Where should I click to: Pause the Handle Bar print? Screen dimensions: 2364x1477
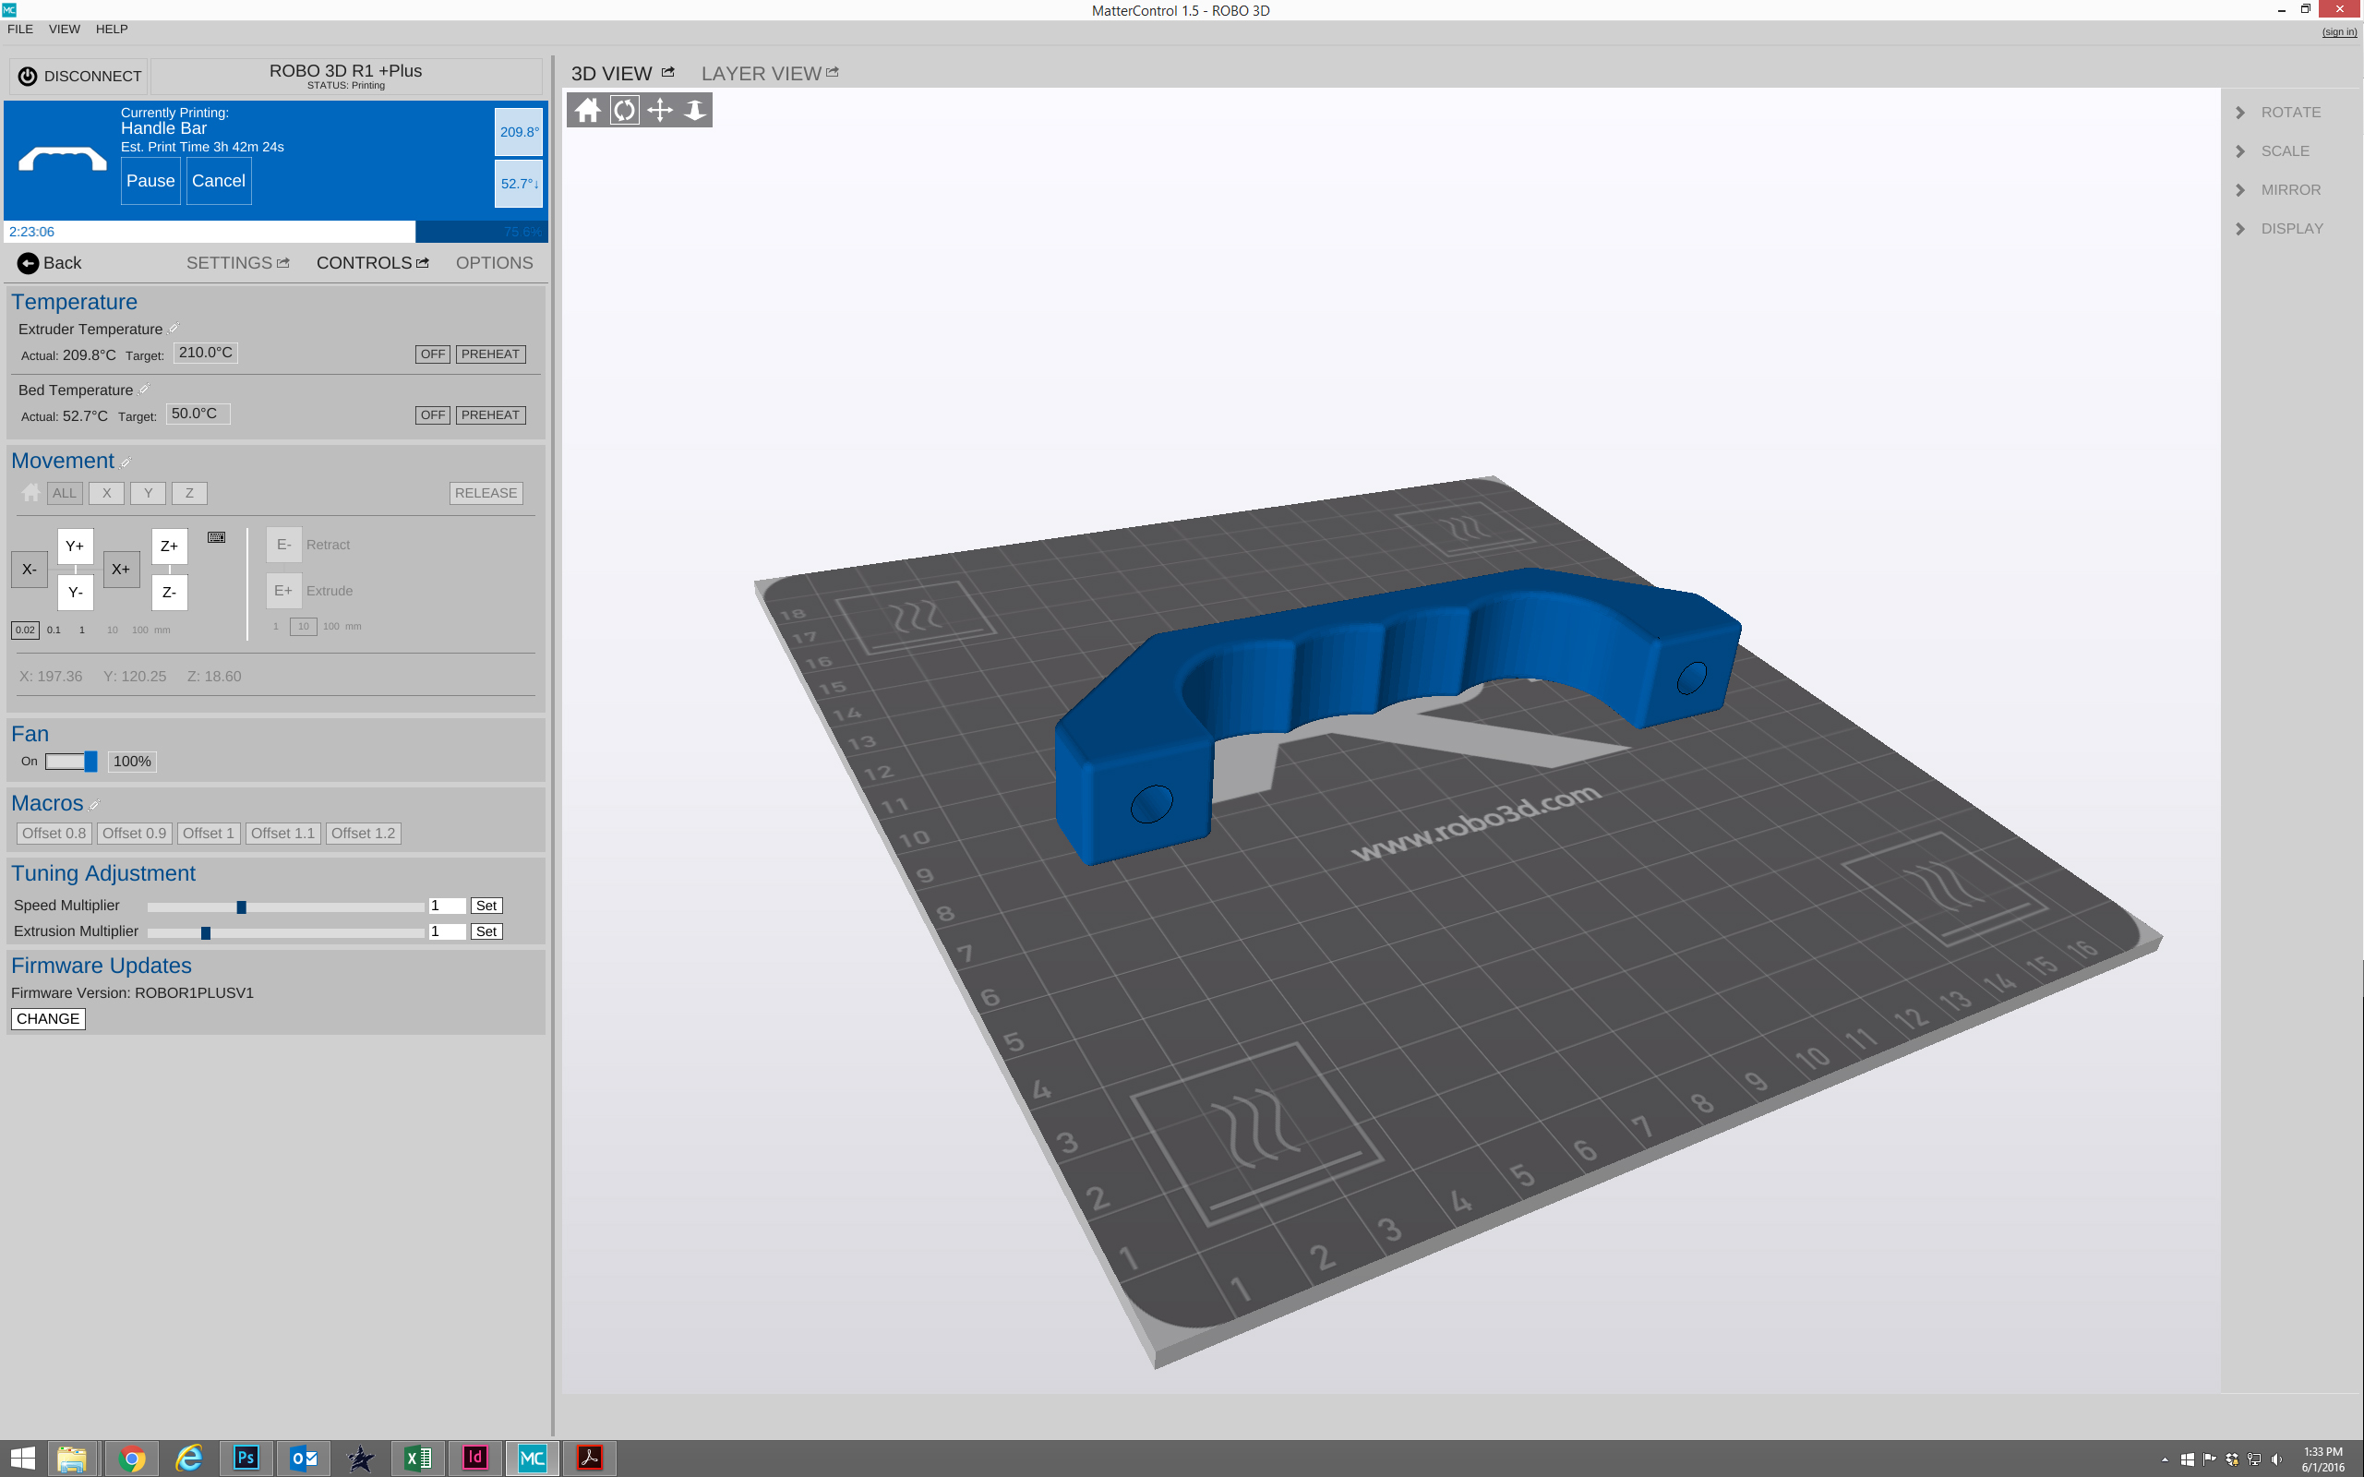click(x=150, y=180)
